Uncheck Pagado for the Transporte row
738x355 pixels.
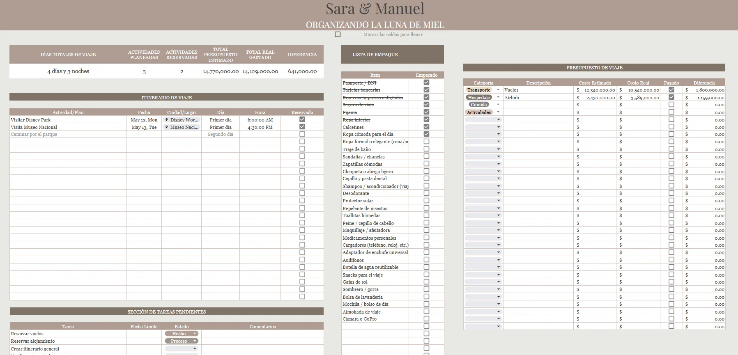coord(671,89)
